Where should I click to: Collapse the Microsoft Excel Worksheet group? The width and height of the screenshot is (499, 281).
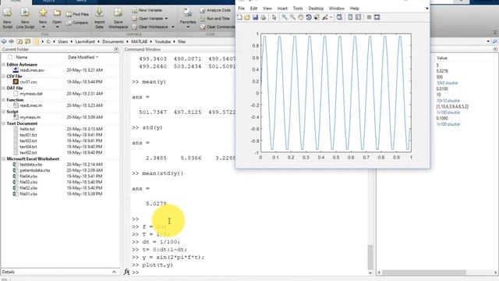3,158
